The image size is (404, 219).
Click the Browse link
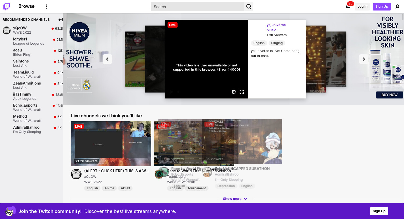tap(26, 6)
